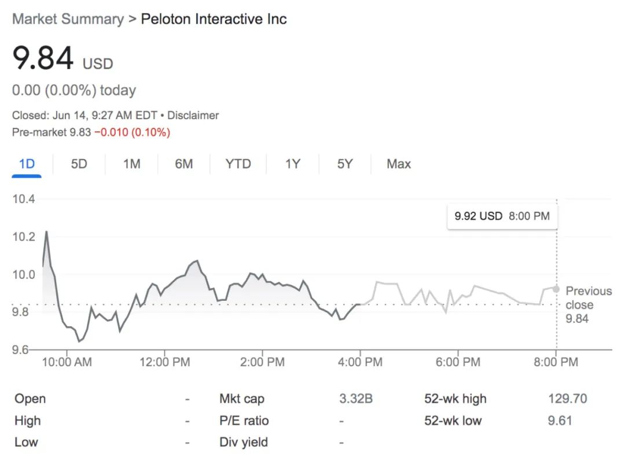Click the 12:00 PM axis label
The height and width of the screenshot is (460, 625).
tap(164, 362)
